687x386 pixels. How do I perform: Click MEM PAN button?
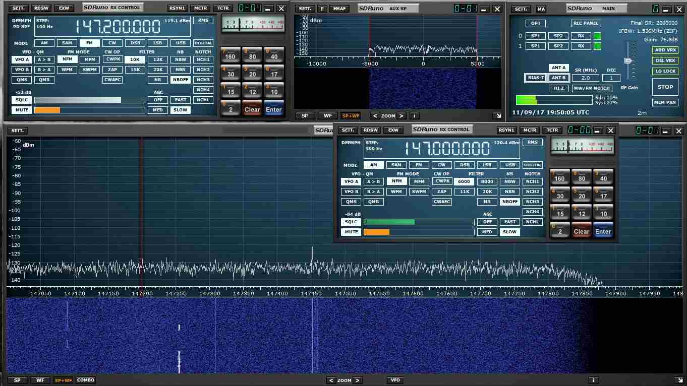[665, 102]
